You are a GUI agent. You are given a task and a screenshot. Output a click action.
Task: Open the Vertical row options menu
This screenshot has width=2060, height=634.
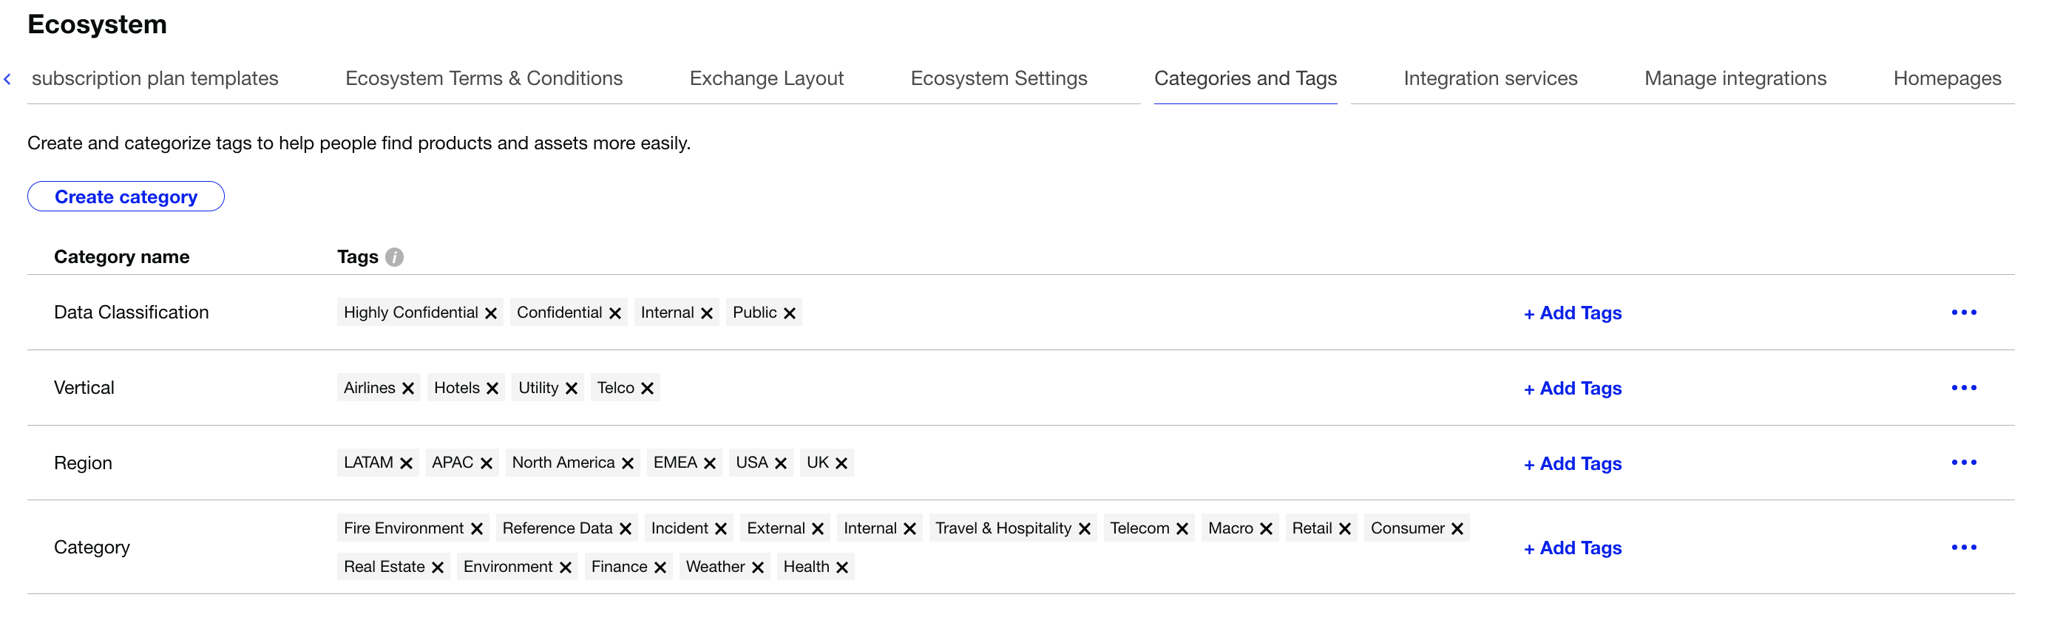1963,388
